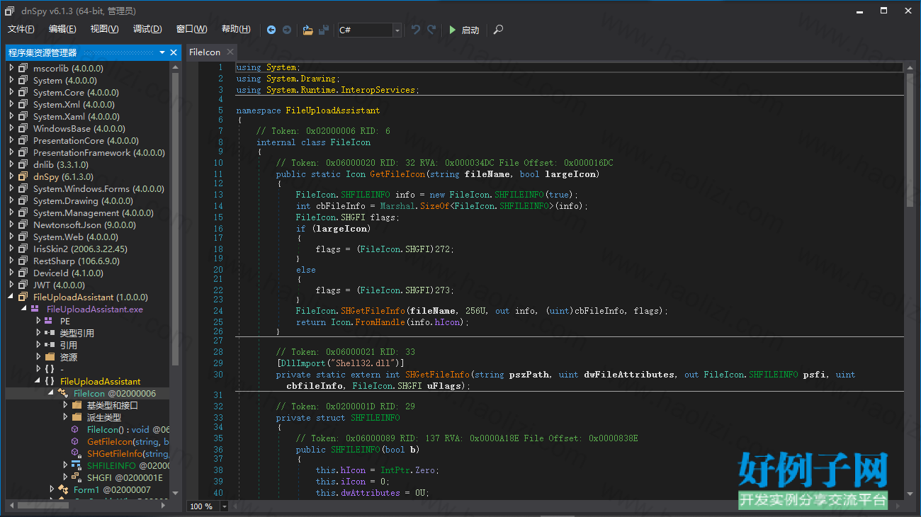Expand the 派生类型 folder
The image size is (921, 517).
tap(65, 417)
